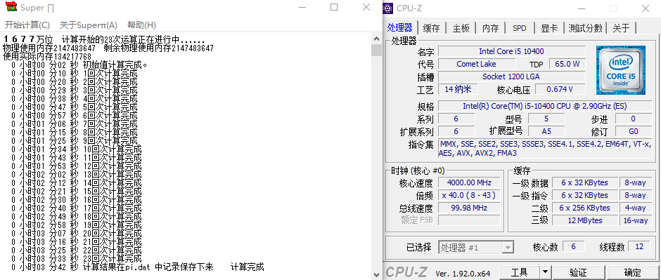This screenshot has height=280, width=661.
Task: Open the 关于Superπ(A) menu
Action: click(x=89, y=25)
